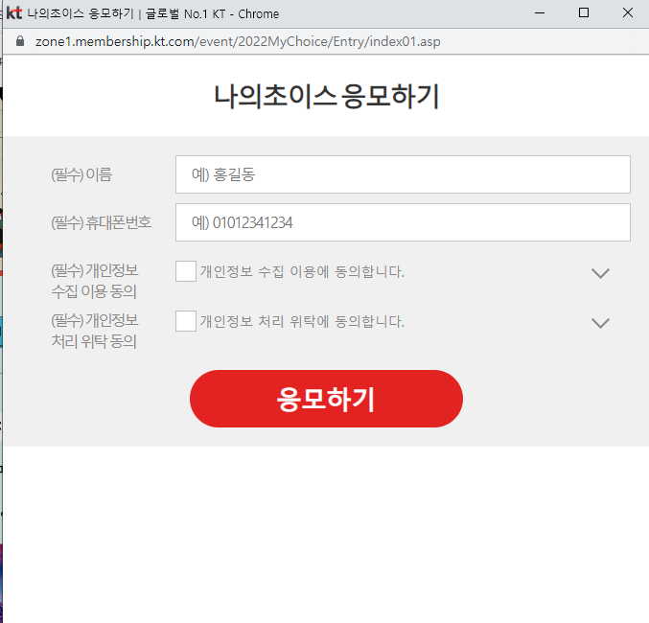Submit with the red 응모하기 button
This screenshot has width=649, height=623.
coord(326,399)
